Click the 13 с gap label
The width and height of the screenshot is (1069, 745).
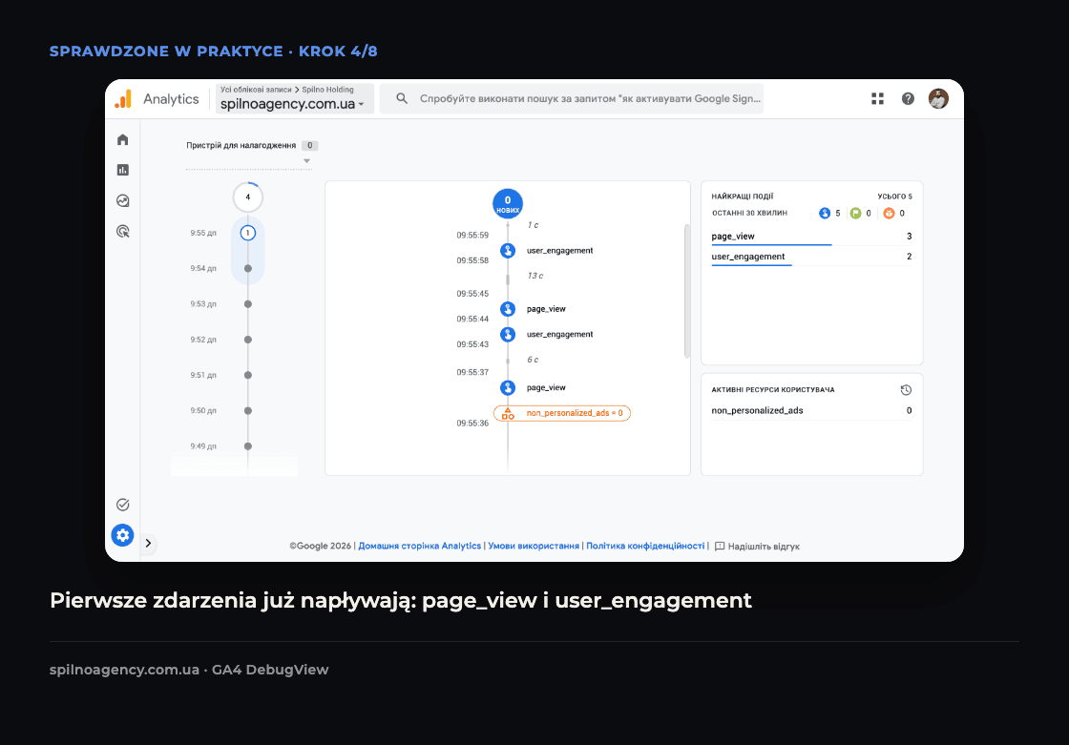point(535,276)
